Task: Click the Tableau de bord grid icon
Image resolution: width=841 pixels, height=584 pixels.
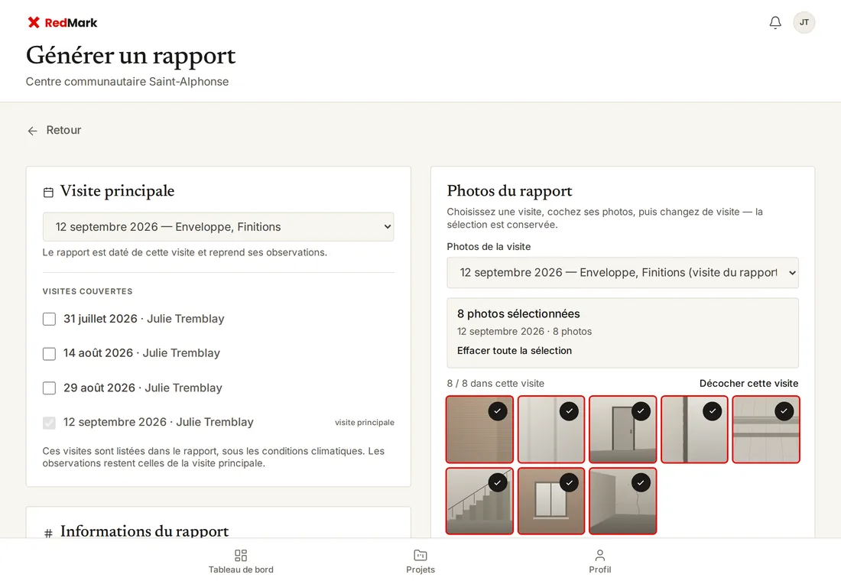Action: coord(241,555)
